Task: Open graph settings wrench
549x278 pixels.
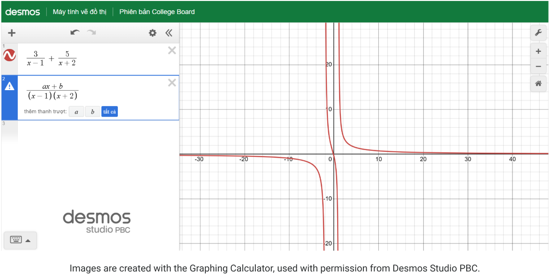Action: pyautogui.click(x=538, y=33)
